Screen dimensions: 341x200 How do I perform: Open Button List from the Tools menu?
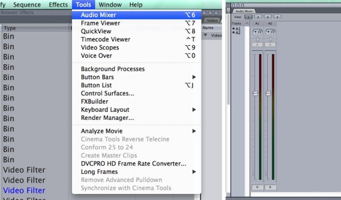(x=137, y=85)
